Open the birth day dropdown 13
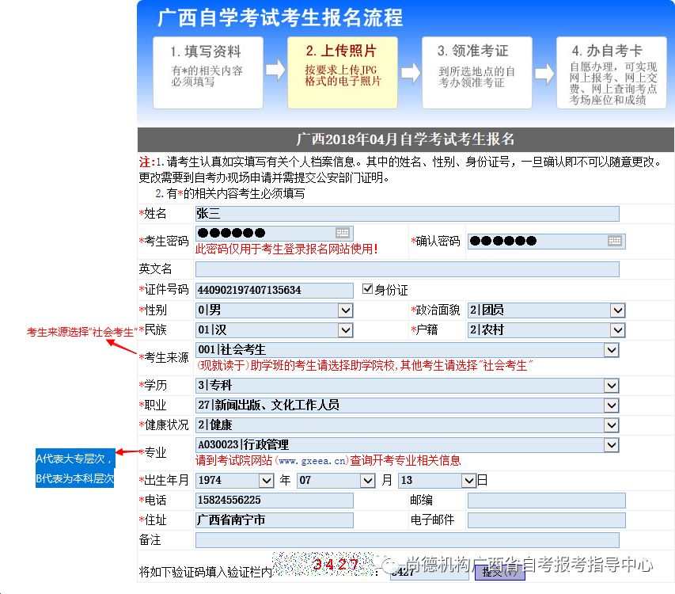 pos(437,480)
